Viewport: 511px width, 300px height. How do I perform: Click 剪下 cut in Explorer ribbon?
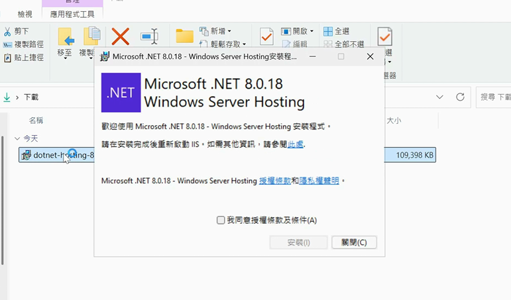[x=17, y=31]
